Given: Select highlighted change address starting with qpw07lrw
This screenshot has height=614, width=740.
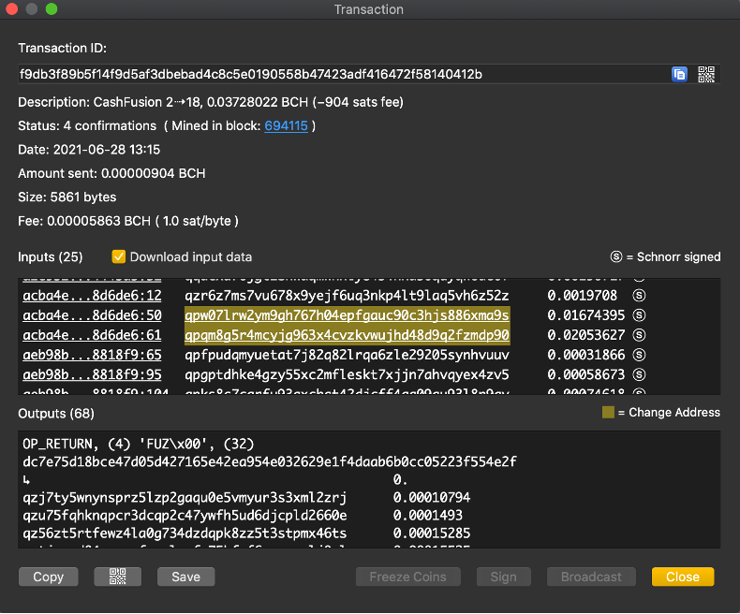Looking at the screenshot, I should pyautogui.click(x=347, y=315).
